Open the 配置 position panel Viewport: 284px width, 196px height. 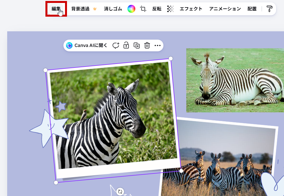252,9
